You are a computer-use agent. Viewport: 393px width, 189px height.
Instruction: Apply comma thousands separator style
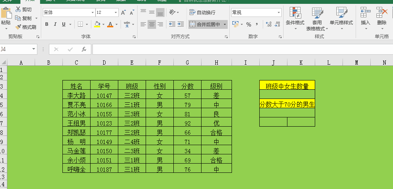point(257,24)
